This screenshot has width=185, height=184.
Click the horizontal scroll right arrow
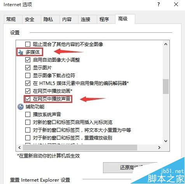(x=159, y=147)
